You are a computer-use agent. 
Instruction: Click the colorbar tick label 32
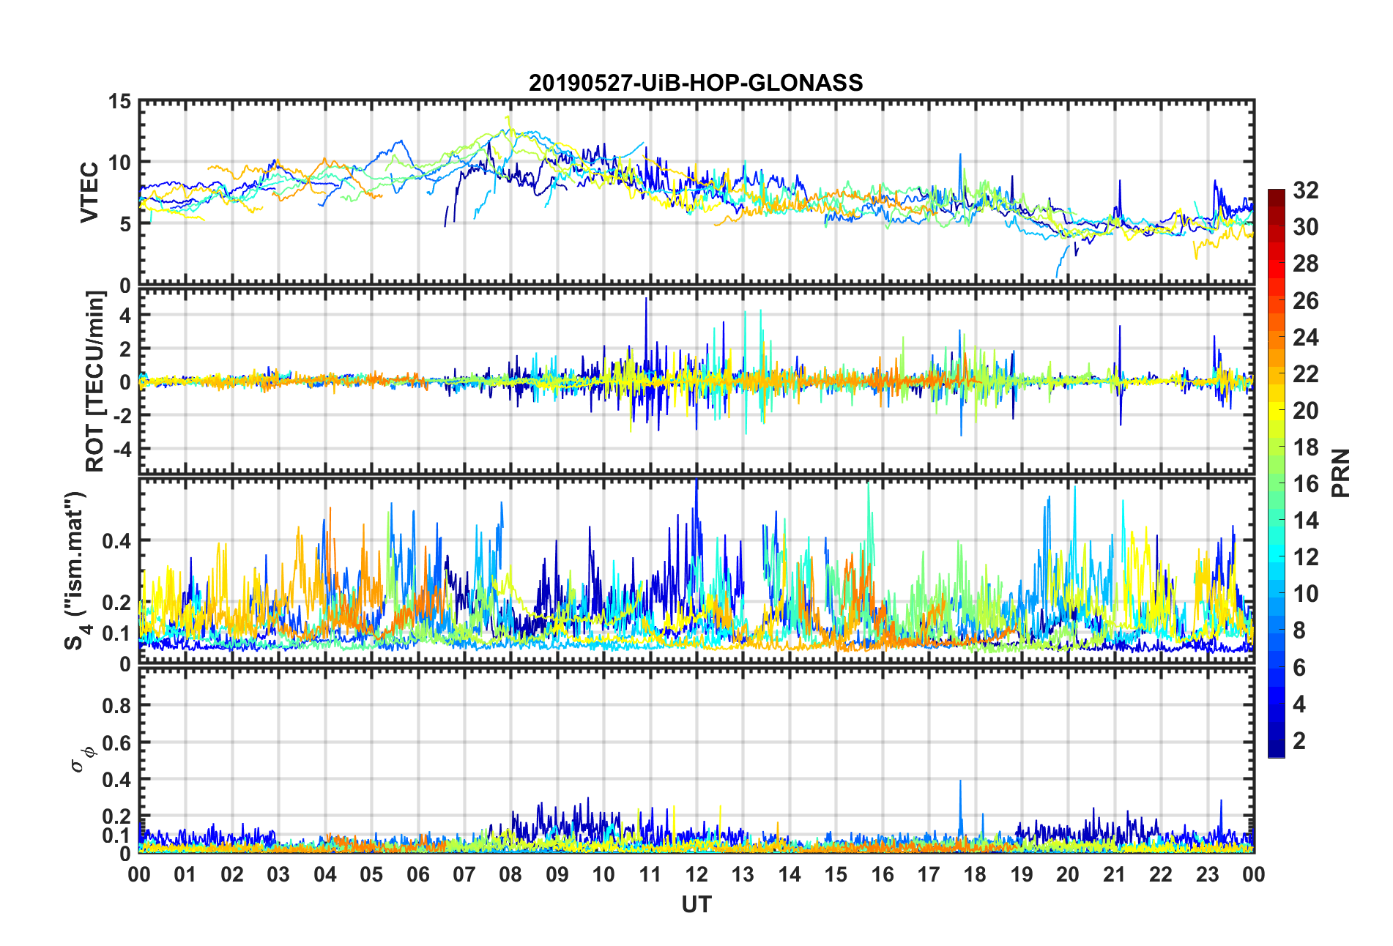pyautogui.click(x=1306, y=190)
